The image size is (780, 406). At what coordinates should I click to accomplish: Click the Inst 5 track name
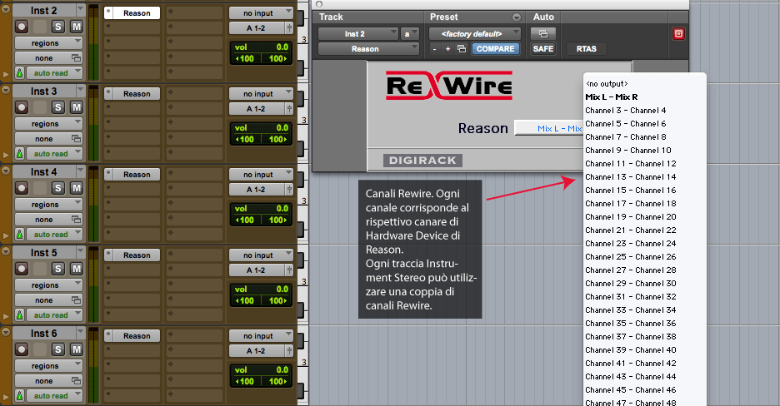click(x=44, y=253)
